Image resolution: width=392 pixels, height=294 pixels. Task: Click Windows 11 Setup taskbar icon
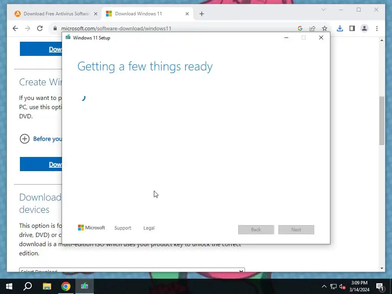(x=85, y=286)
